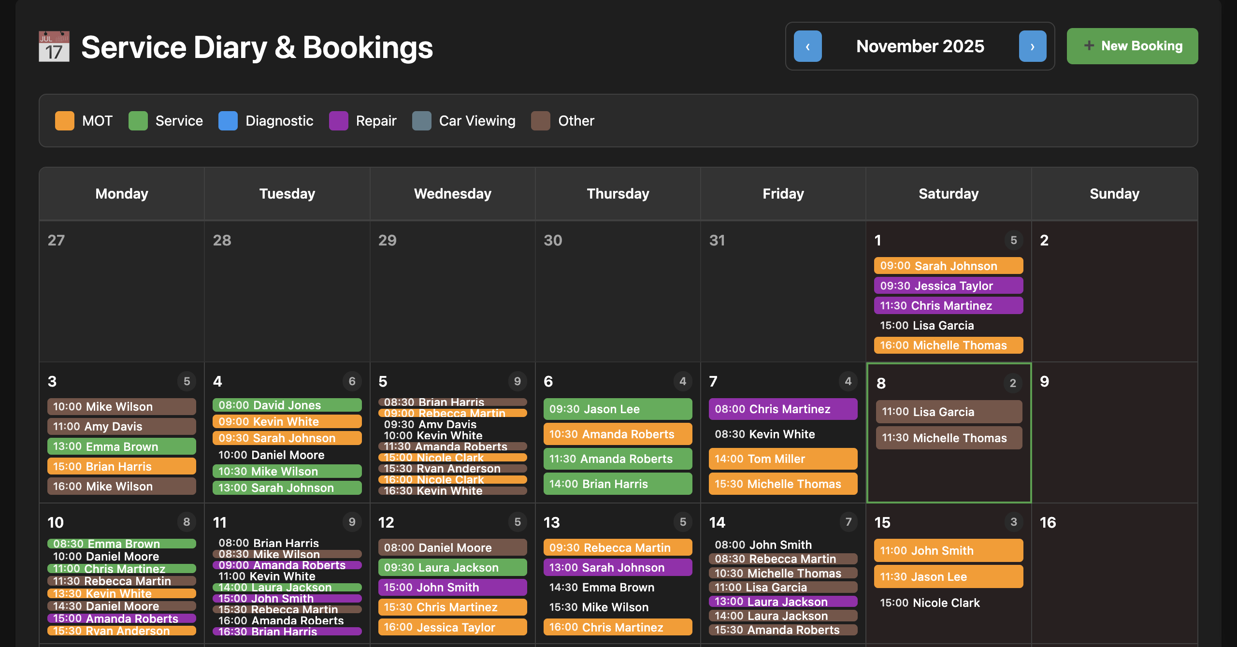Go to the previous month using the left chevron
Viewport: 1237px width, 647px height.
pyautogui.click(x=807, y=46)
